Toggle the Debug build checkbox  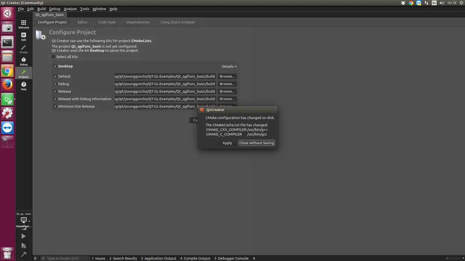click(55, 84)
